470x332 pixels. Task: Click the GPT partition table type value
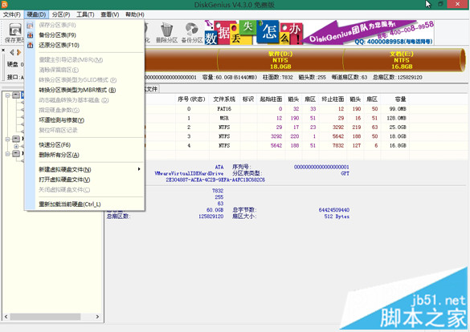click(345, 173)
